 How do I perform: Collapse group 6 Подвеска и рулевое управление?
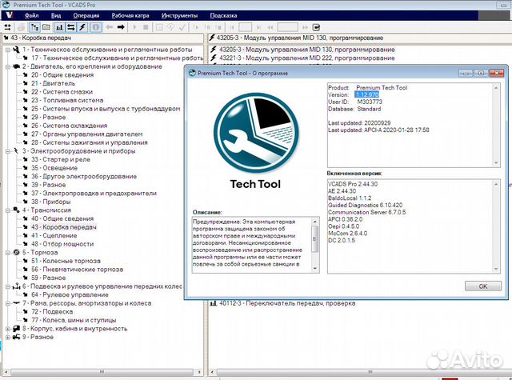click(x=8, y=286)
